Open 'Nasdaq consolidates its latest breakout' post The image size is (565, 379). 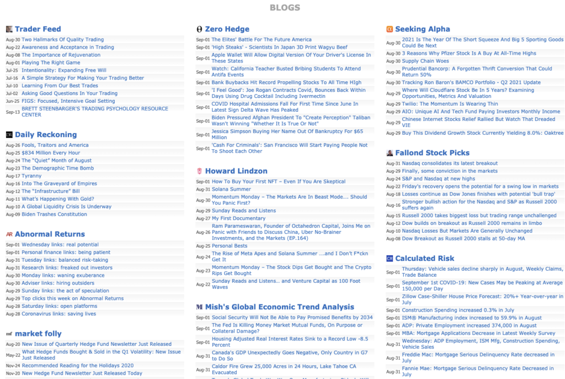tap(450, 164)
